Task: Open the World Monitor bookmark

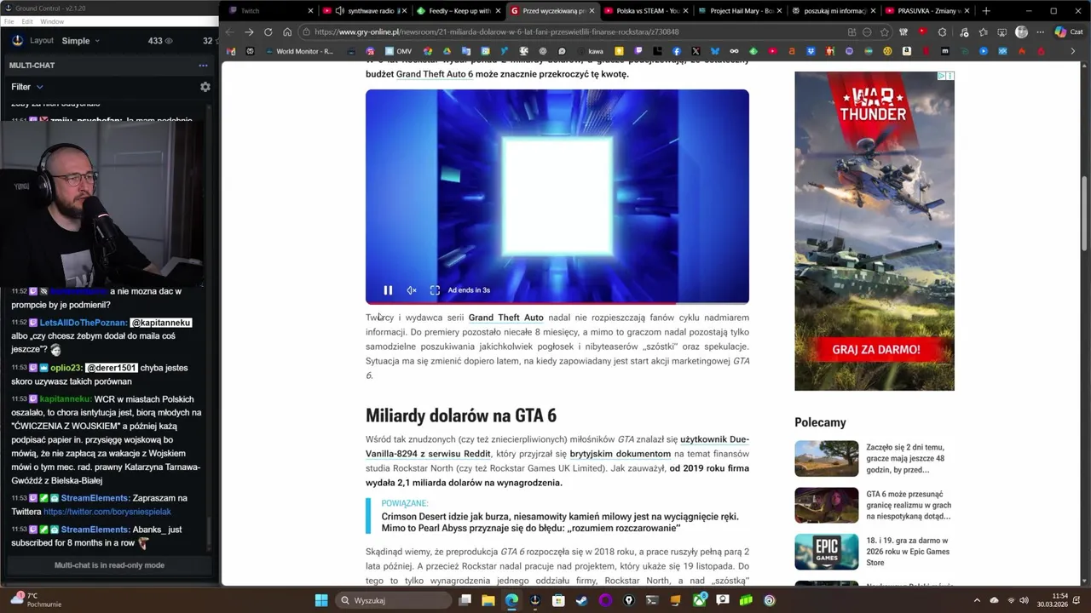Action: pyautogui.click(x=298, y=51)
